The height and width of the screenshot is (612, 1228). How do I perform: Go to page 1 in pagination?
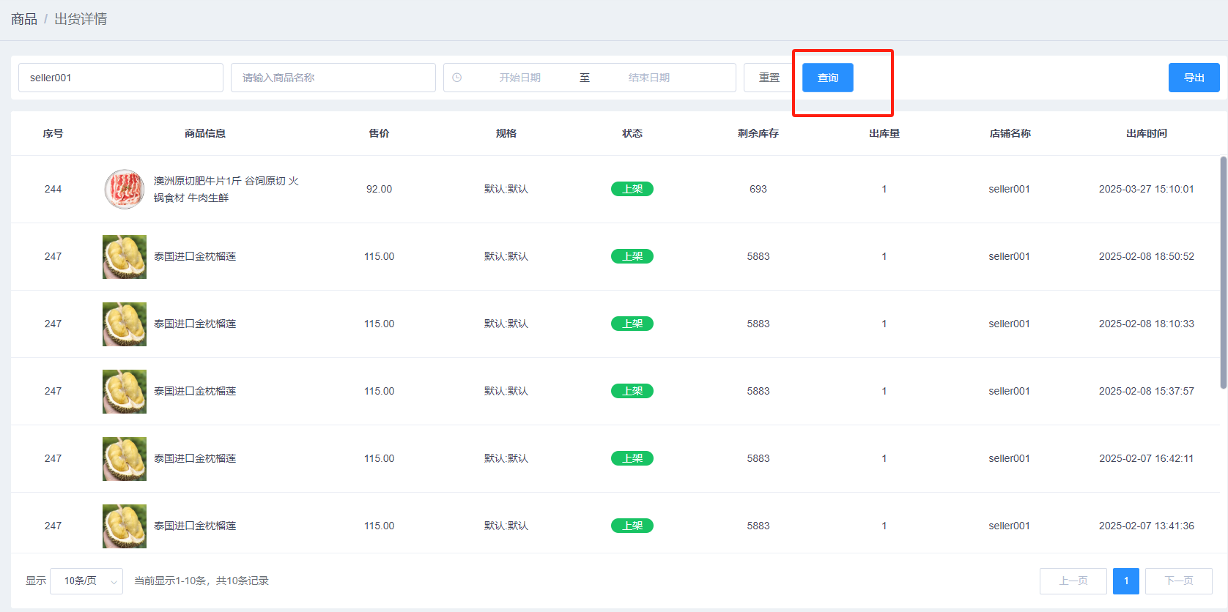pyautogui.click(x=1125, y=581)
